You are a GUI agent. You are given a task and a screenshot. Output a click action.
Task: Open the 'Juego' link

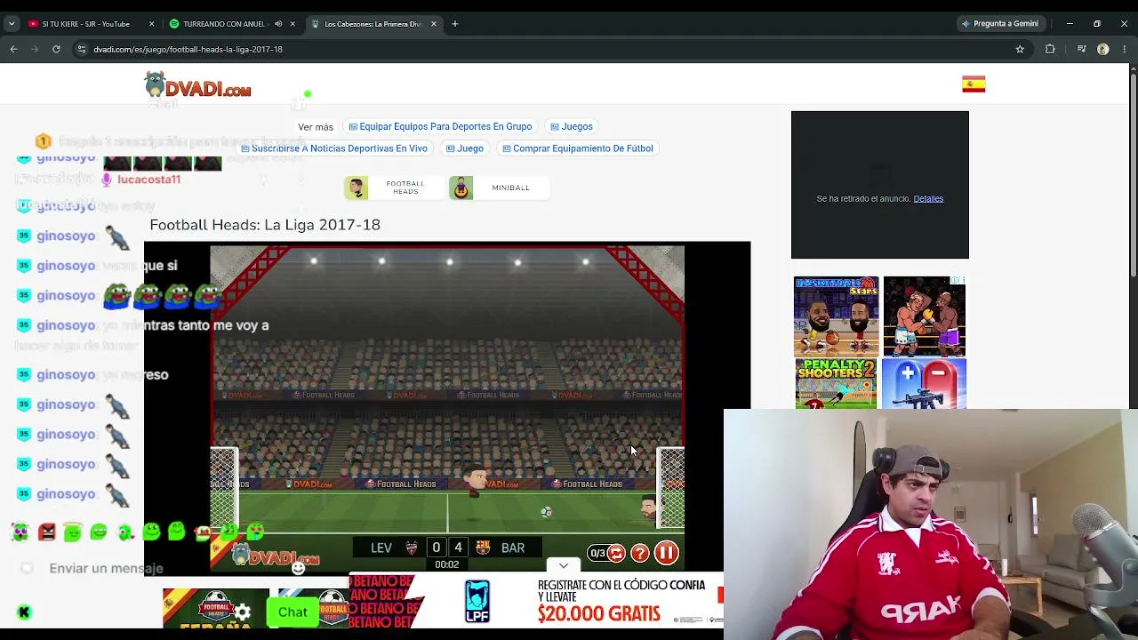465,148
